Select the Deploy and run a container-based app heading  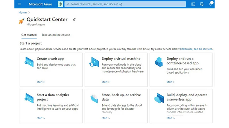click(x=183, y=61)
